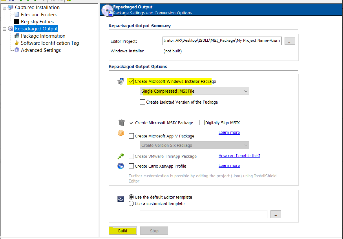This screenshot has height=239, width=343.
Task: Click the Windows Installer package icon
Action: [x=121, y=82]
